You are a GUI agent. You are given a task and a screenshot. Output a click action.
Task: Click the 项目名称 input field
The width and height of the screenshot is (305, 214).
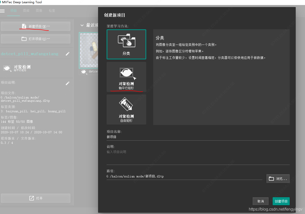tap(198, 137)
